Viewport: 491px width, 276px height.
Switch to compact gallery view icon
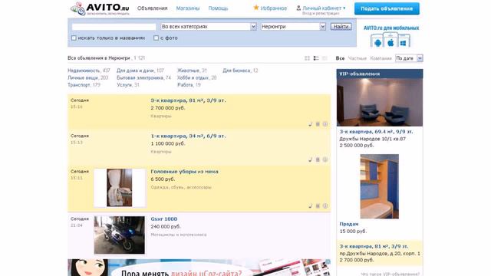325,58
